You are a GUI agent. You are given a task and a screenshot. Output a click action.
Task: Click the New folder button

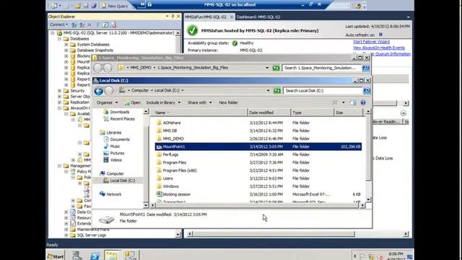(x=228, y=103)
